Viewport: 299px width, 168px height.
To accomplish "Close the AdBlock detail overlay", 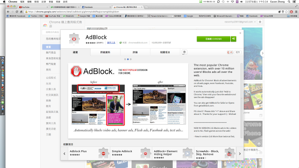I will 240,33.
